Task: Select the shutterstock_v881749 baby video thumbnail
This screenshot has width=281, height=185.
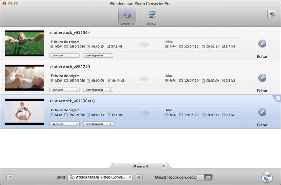Action: coord(25,78)
